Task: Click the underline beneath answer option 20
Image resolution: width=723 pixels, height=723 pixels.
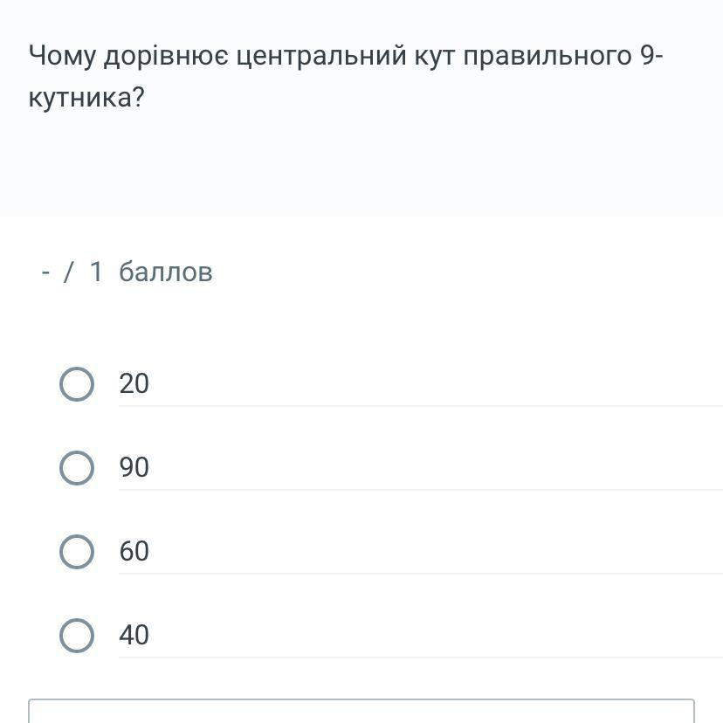Action: [x=419, y=406]
